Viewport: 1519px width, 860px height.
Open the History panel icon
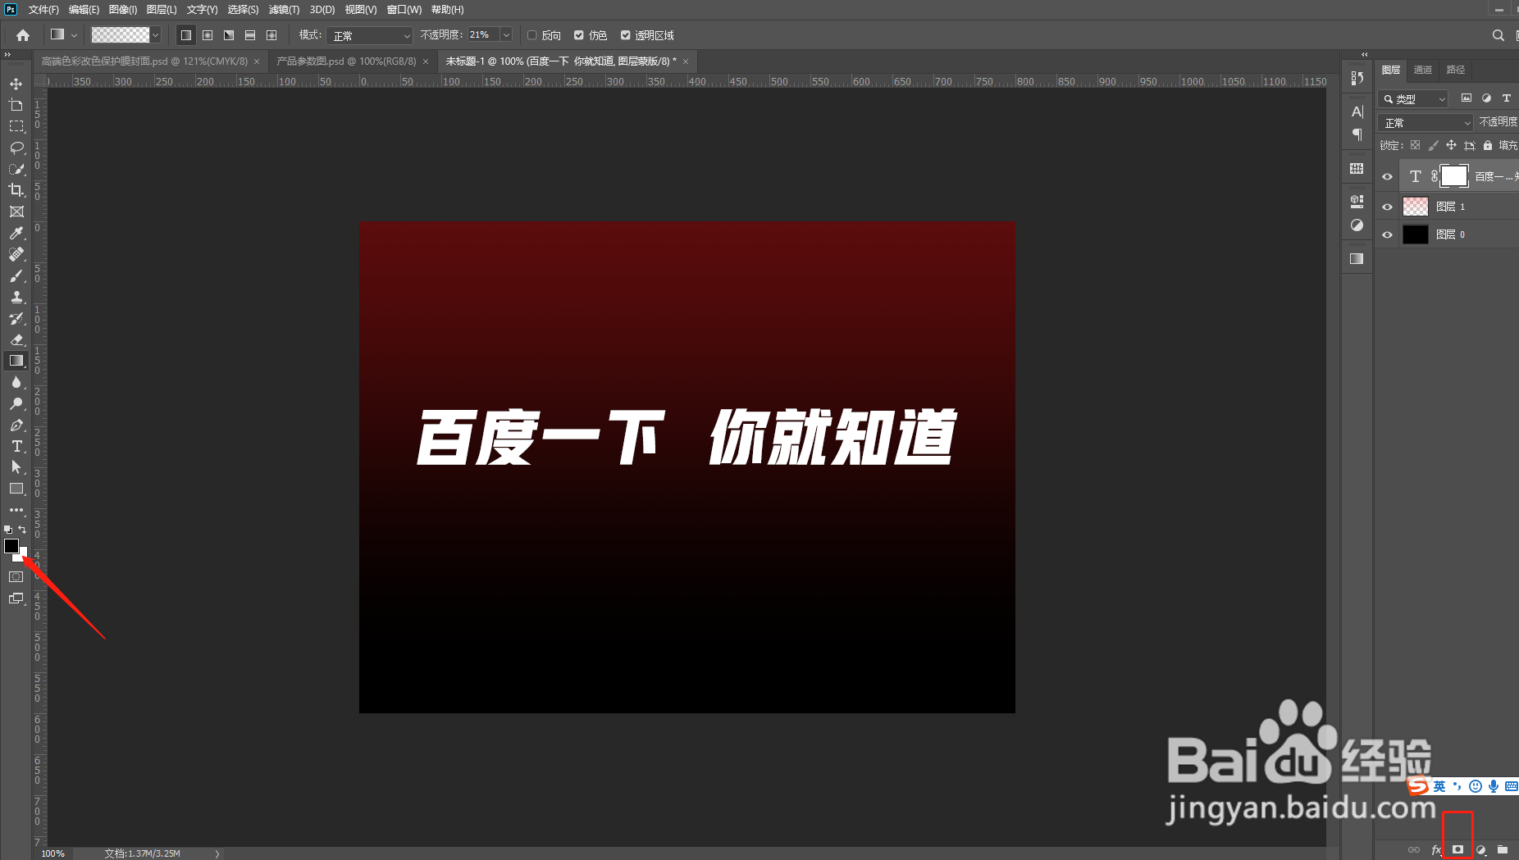pos(1357,78)
